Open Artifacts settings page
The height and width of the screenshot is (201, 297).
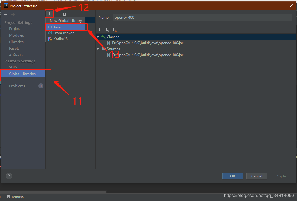[16, 55]
